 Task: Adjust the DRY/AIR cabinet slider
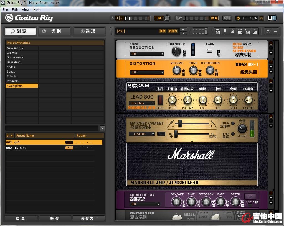[176, 134]
